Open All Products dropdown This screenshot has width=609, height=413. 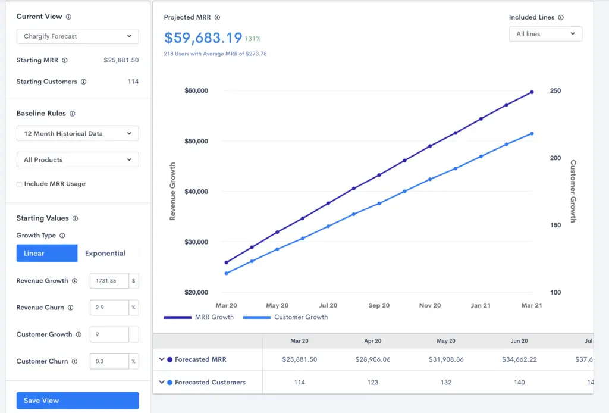pos(78,159)
